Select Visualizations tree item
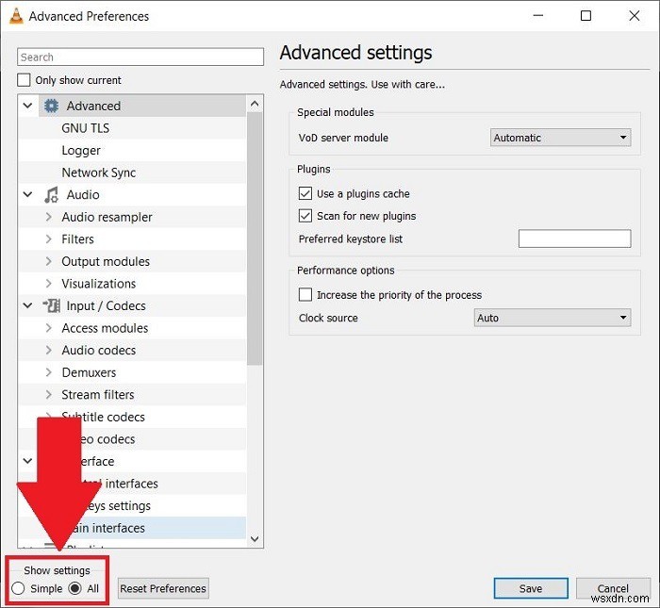The height and width of the screenshot is (608, 660). (x=98, y=284)
